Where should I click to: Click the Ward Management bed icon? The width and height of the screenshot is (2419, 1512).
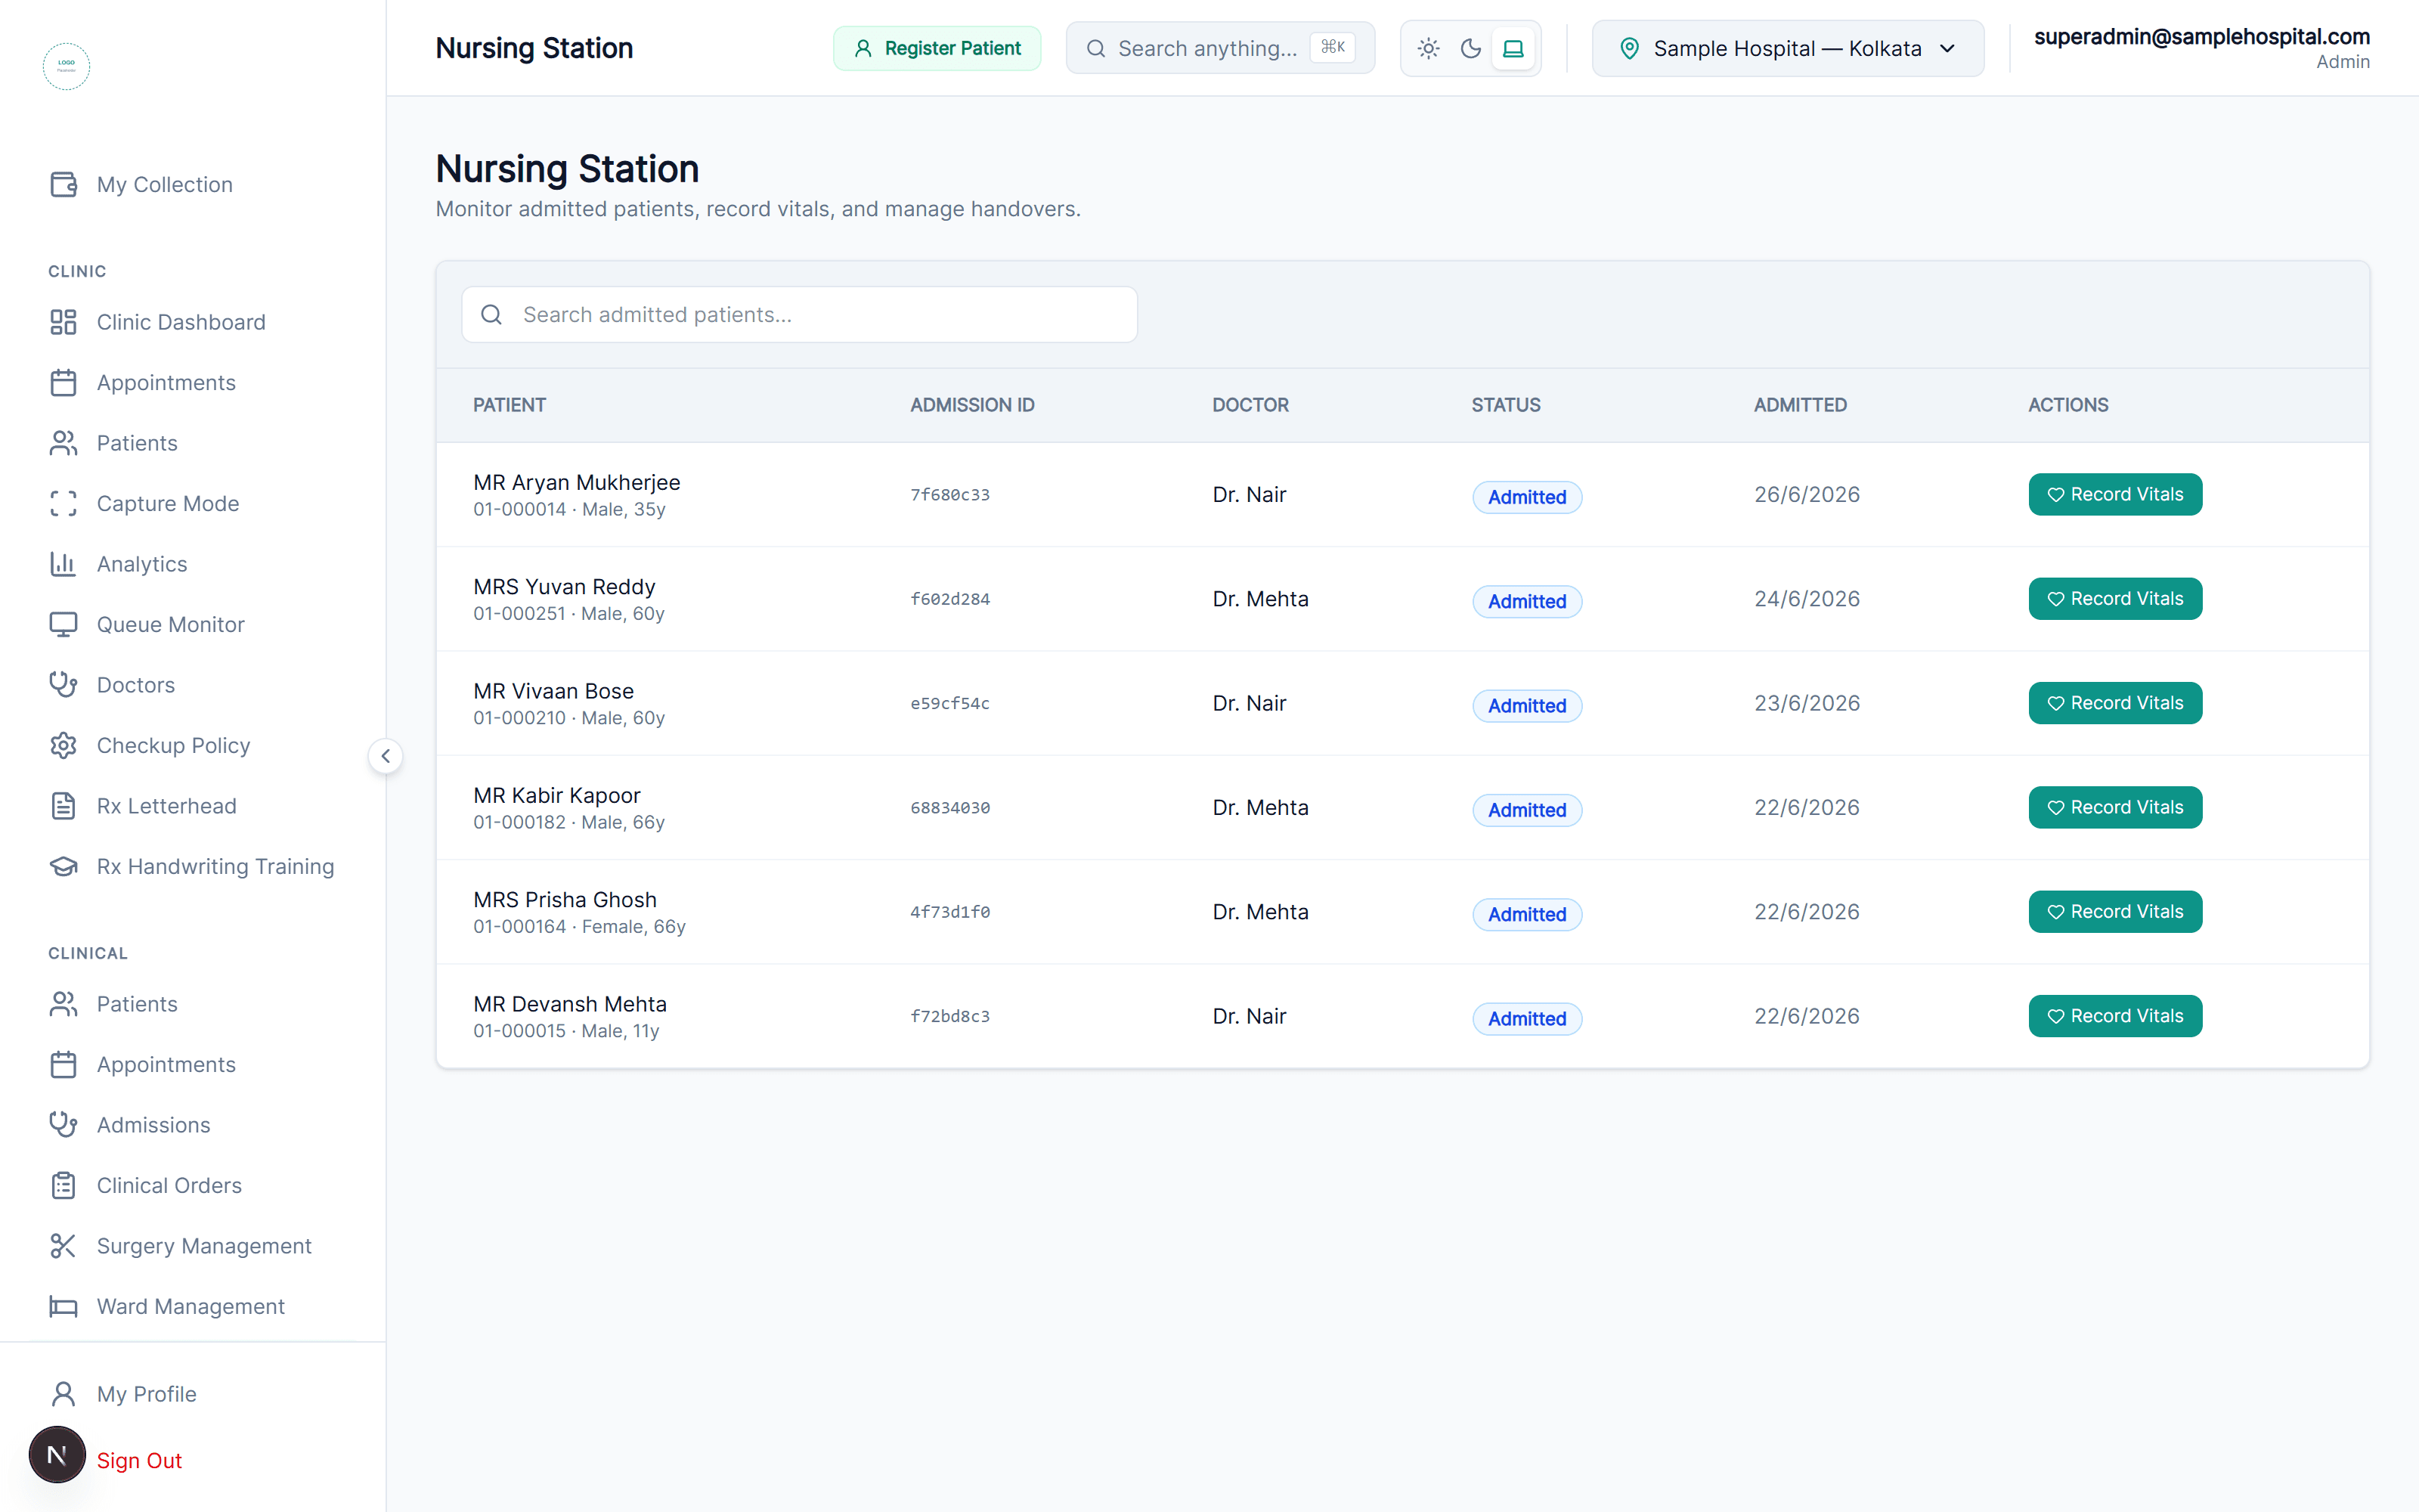[63, 1307]
